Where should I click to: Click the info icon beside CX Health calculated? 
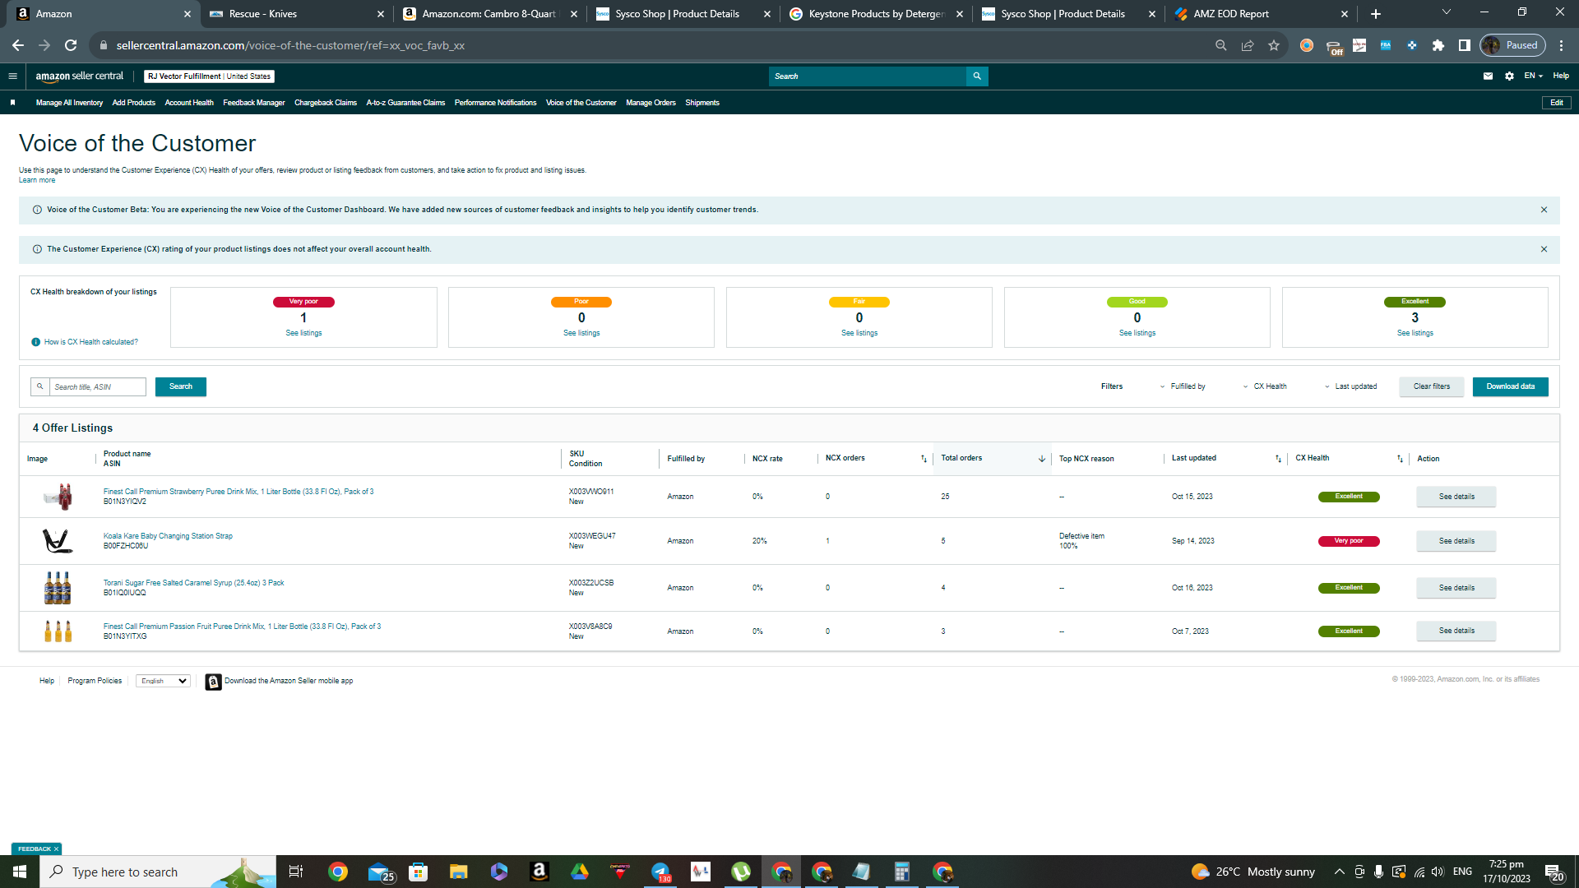click(35, 342)
